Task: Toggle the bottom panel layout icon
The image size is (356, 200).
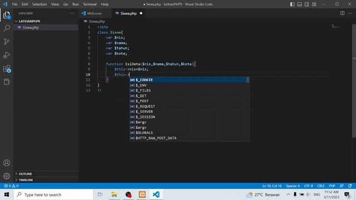Action: point(299,4)
